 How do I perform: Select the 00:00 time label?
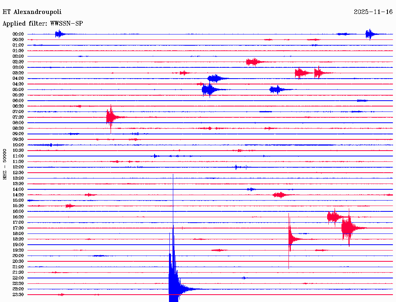(18, 34)
